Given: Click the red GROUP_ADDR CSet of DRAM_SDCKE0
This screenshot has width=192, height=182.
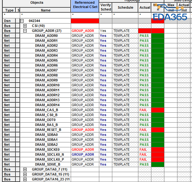Looking at the screenshot, I should pyautogui.click(x=83, y=149).
